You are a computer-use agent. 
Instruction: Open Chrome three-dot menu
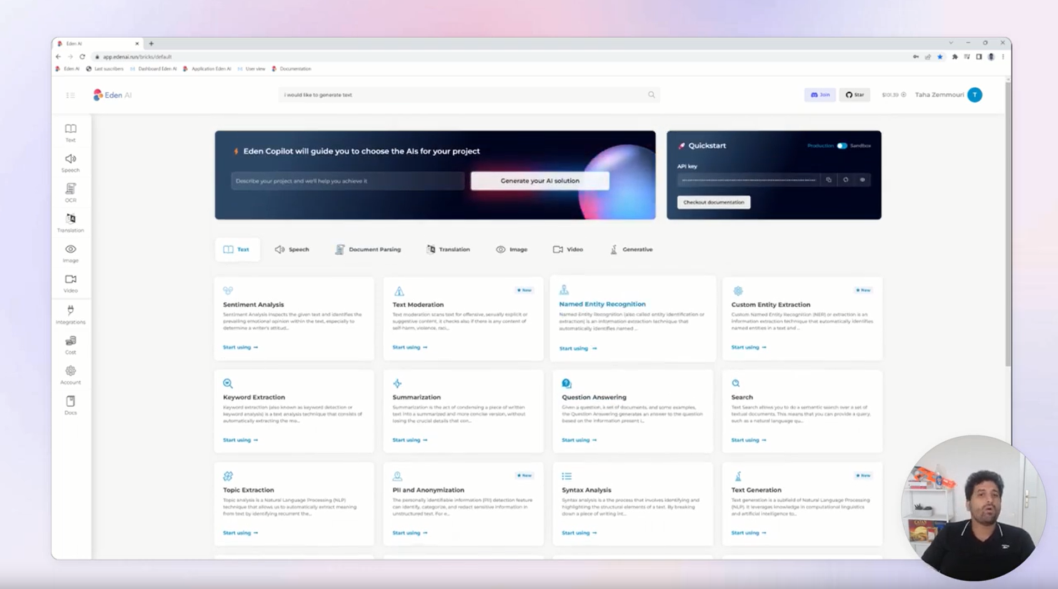(x=1003, y=57)
